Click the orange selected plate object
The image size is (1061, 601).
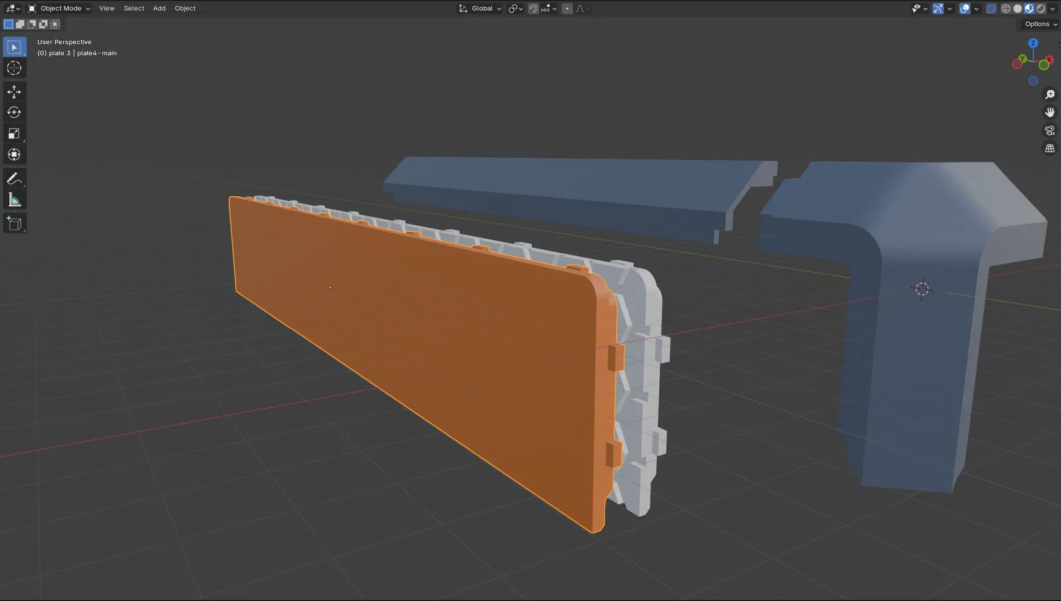click(x=424, y=345)
